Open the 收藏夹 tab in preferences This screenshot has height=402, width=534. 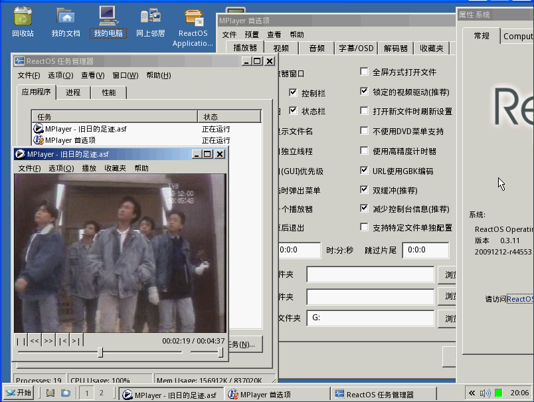[432, 49]
